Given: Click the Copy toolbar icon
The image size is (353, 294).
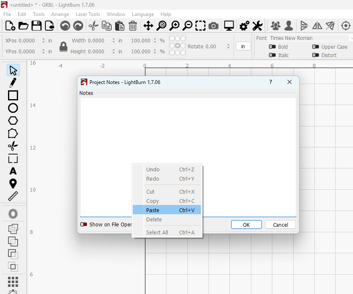Looking at the screenshot, I should point(106,26).
